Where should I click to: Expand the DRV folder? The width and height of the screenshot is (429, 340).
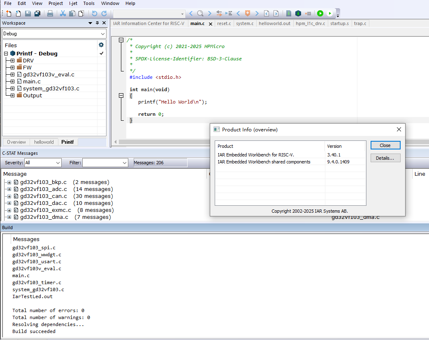12,61
